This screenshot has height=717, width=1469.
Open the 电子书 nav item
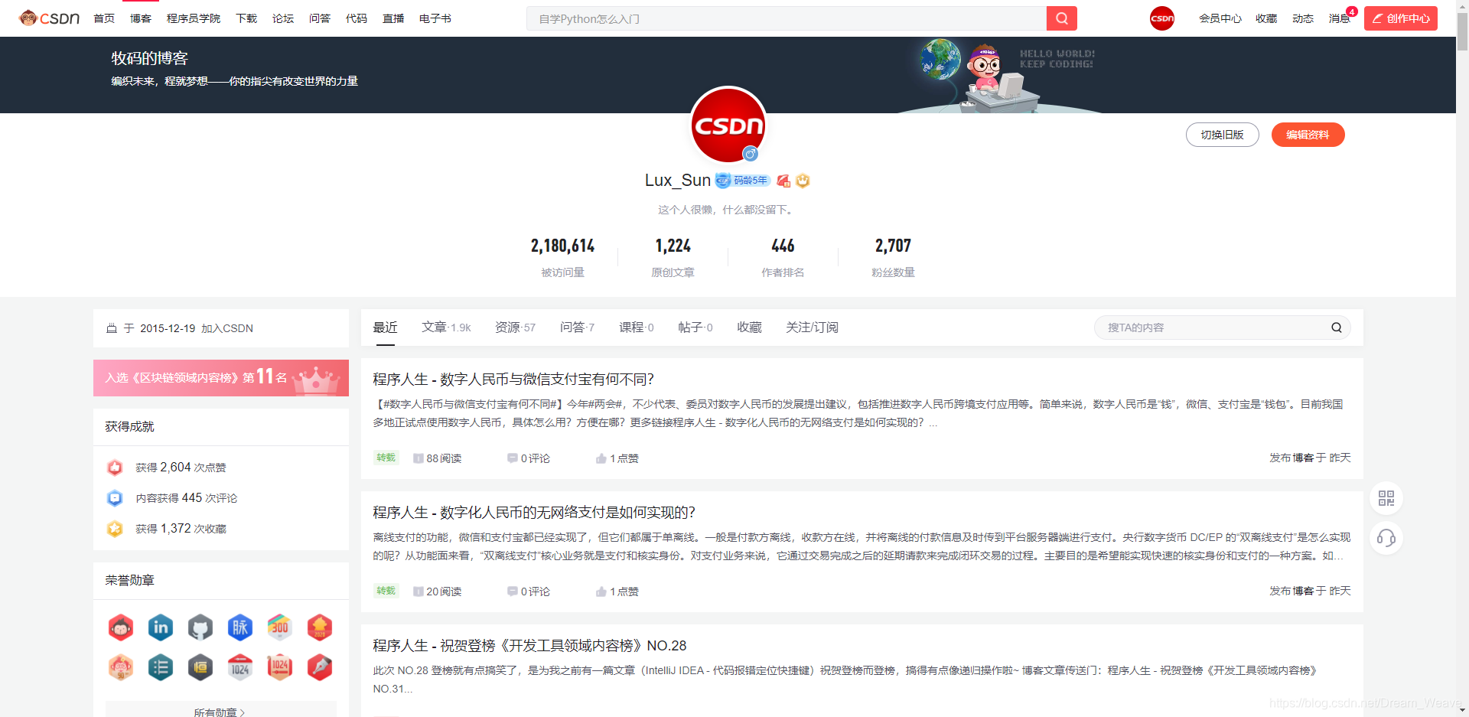click(435, 18)
